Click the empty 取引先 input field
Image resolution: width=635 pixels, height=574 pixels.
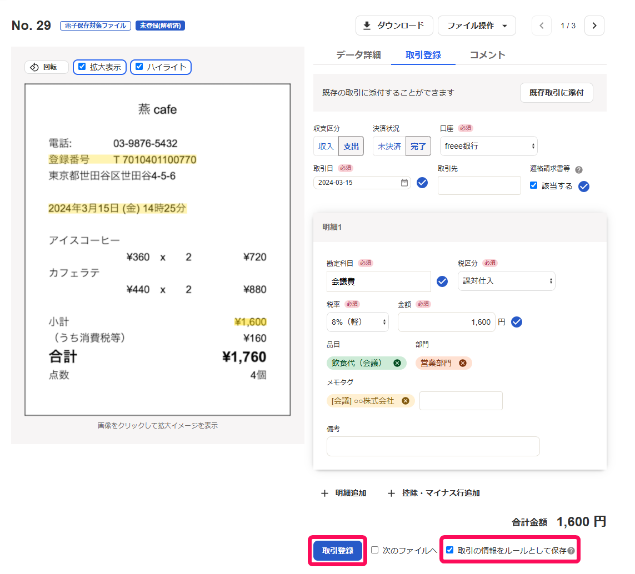pyautogui.click(x=479, y=185)
